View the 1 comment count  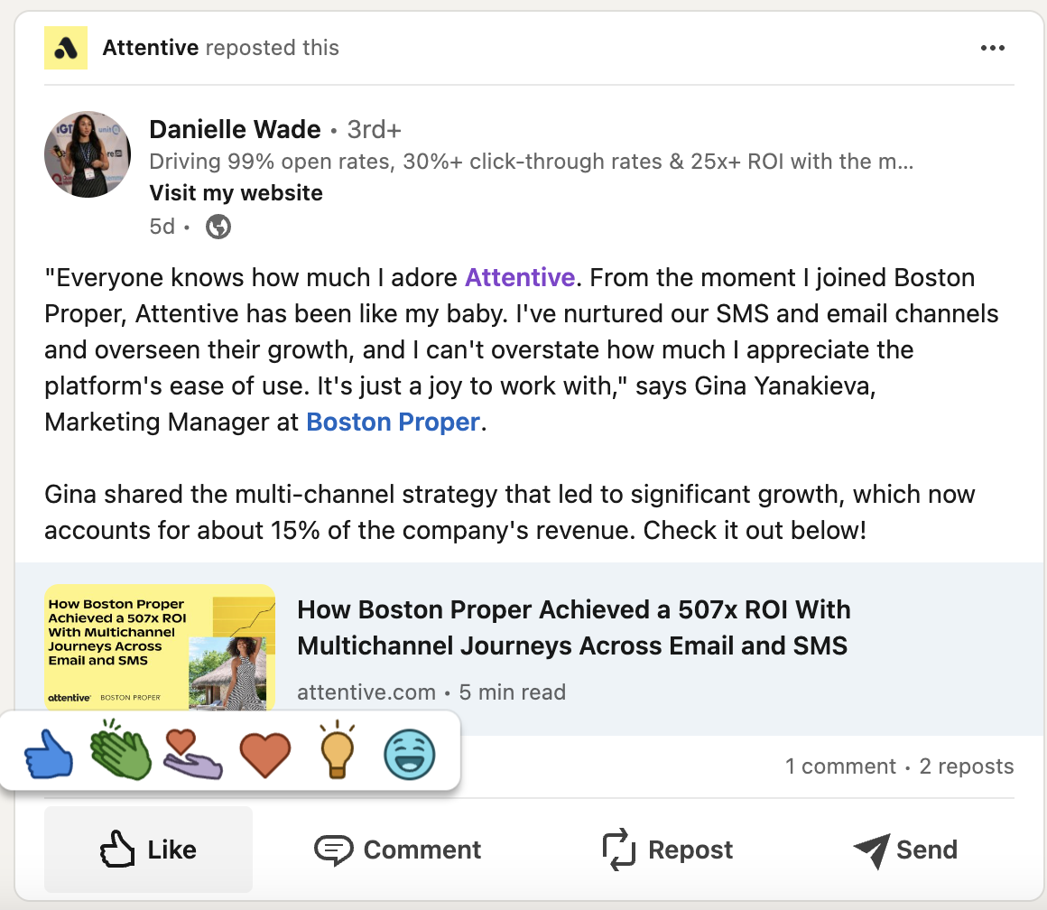(839, 766)
